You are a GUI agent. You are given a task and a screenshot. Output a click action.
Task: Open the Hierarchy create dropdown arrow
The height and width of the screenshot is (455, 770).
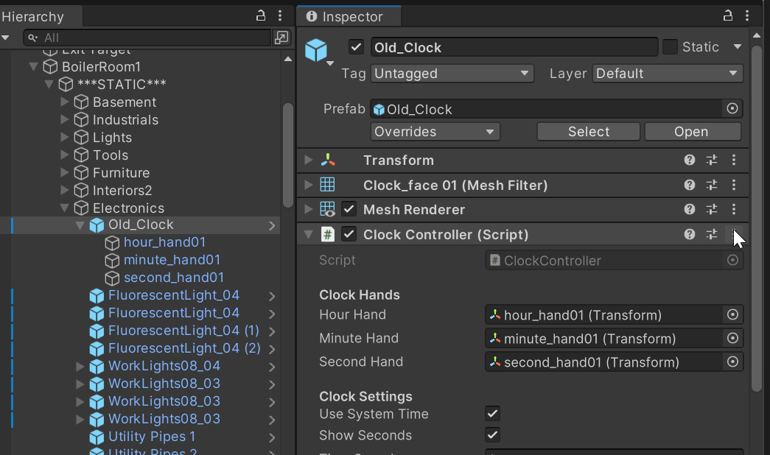click(x=5, y=38)
